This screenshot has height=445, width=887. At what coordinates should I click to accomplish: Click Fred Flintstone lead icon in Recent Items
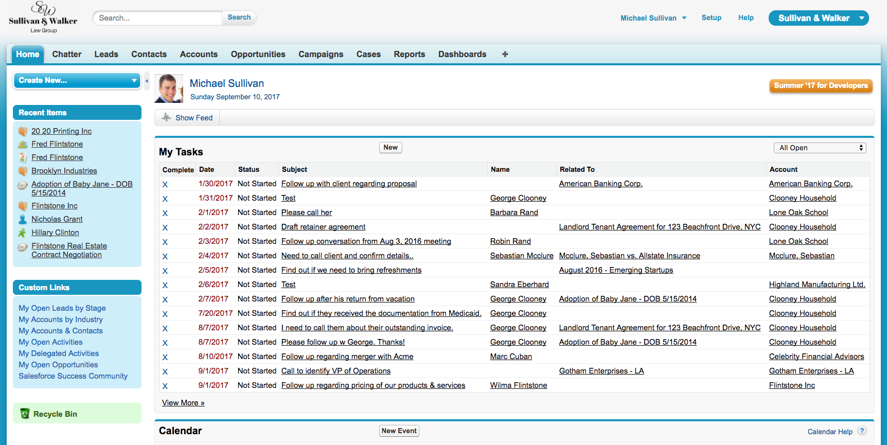point(23,144)
